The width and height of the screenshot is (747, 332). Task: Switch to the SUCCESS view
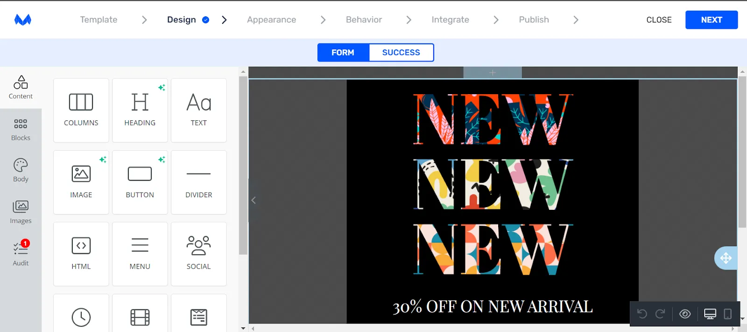coord(401,53)
